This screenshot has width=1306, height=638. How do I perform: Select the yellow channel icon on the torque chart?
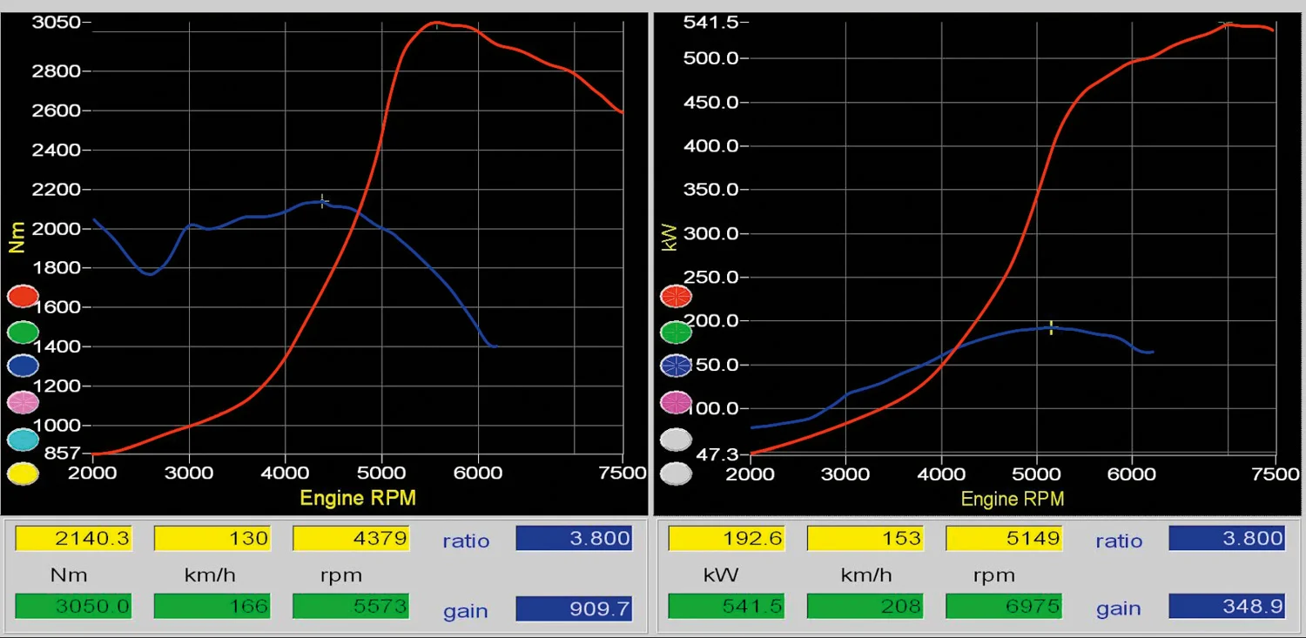pyautogui.click(x=23, y=473)
